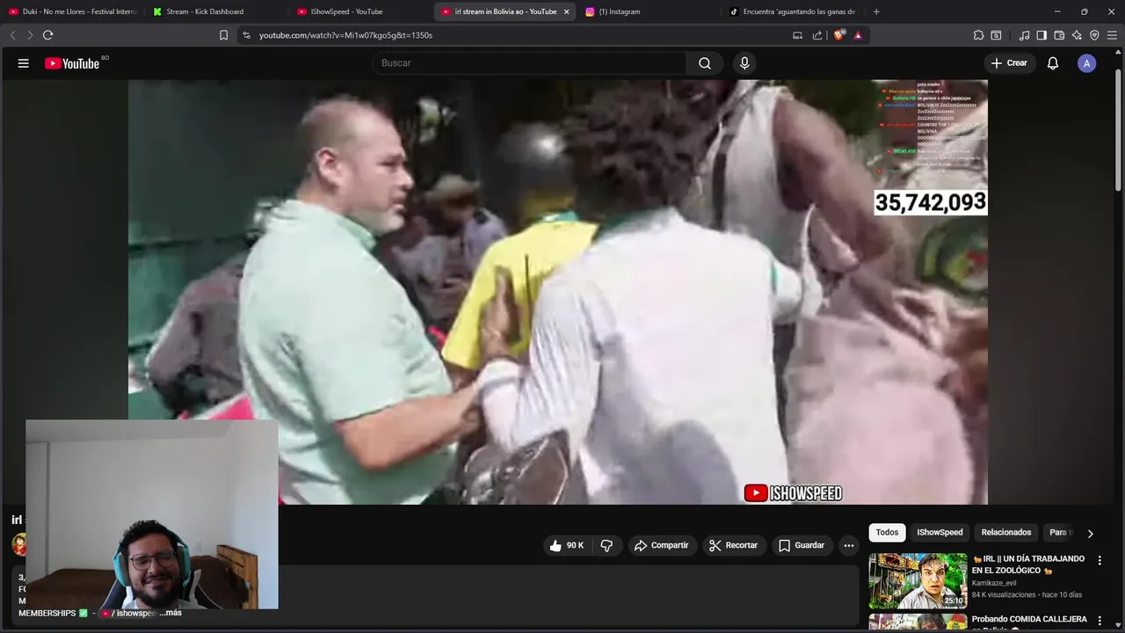Image resolution: width=1125 pixels, height=633 pixels.
Task: Click the search magnifier button
Action: [x=705, y=63]
